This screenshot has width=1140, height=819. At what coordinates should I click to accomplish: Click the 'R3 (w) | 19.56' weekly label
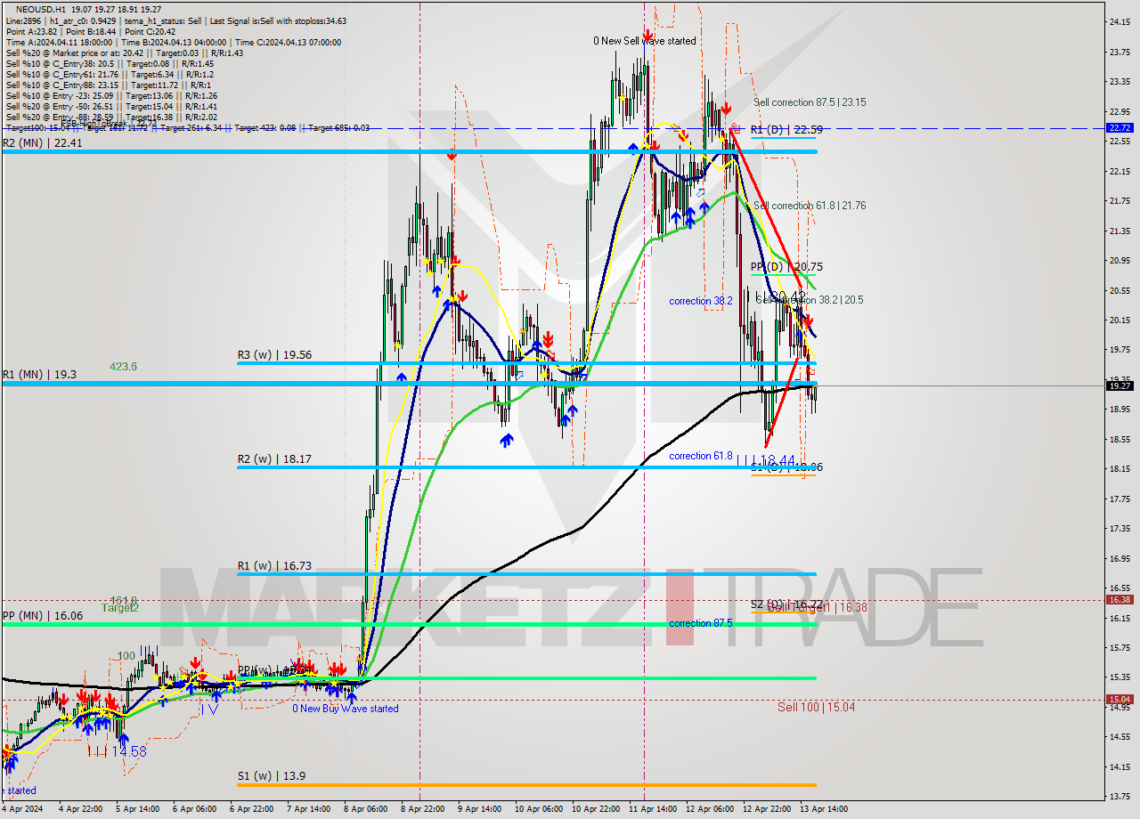pos(274,354)
